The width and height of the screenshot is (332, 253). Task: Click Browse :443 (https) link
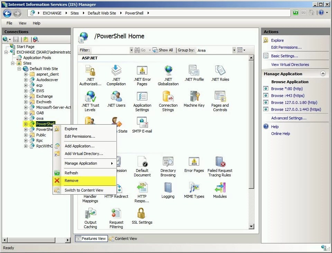[x=287, y=96]
